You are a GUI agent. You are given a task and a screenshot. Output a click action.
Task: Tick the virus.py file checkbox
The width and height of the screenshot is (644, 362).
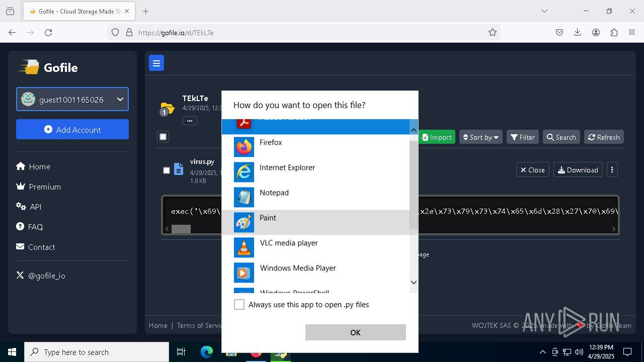pos(167,170)
